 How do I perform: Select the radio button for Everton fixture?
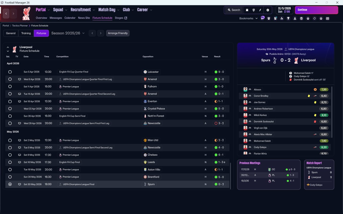pos(10,101)
